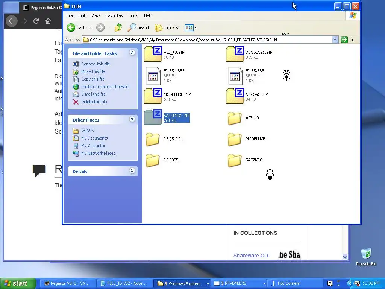385x289 pixels.
Task: Click the browser forward arrow icon
Action: (24, 21)
